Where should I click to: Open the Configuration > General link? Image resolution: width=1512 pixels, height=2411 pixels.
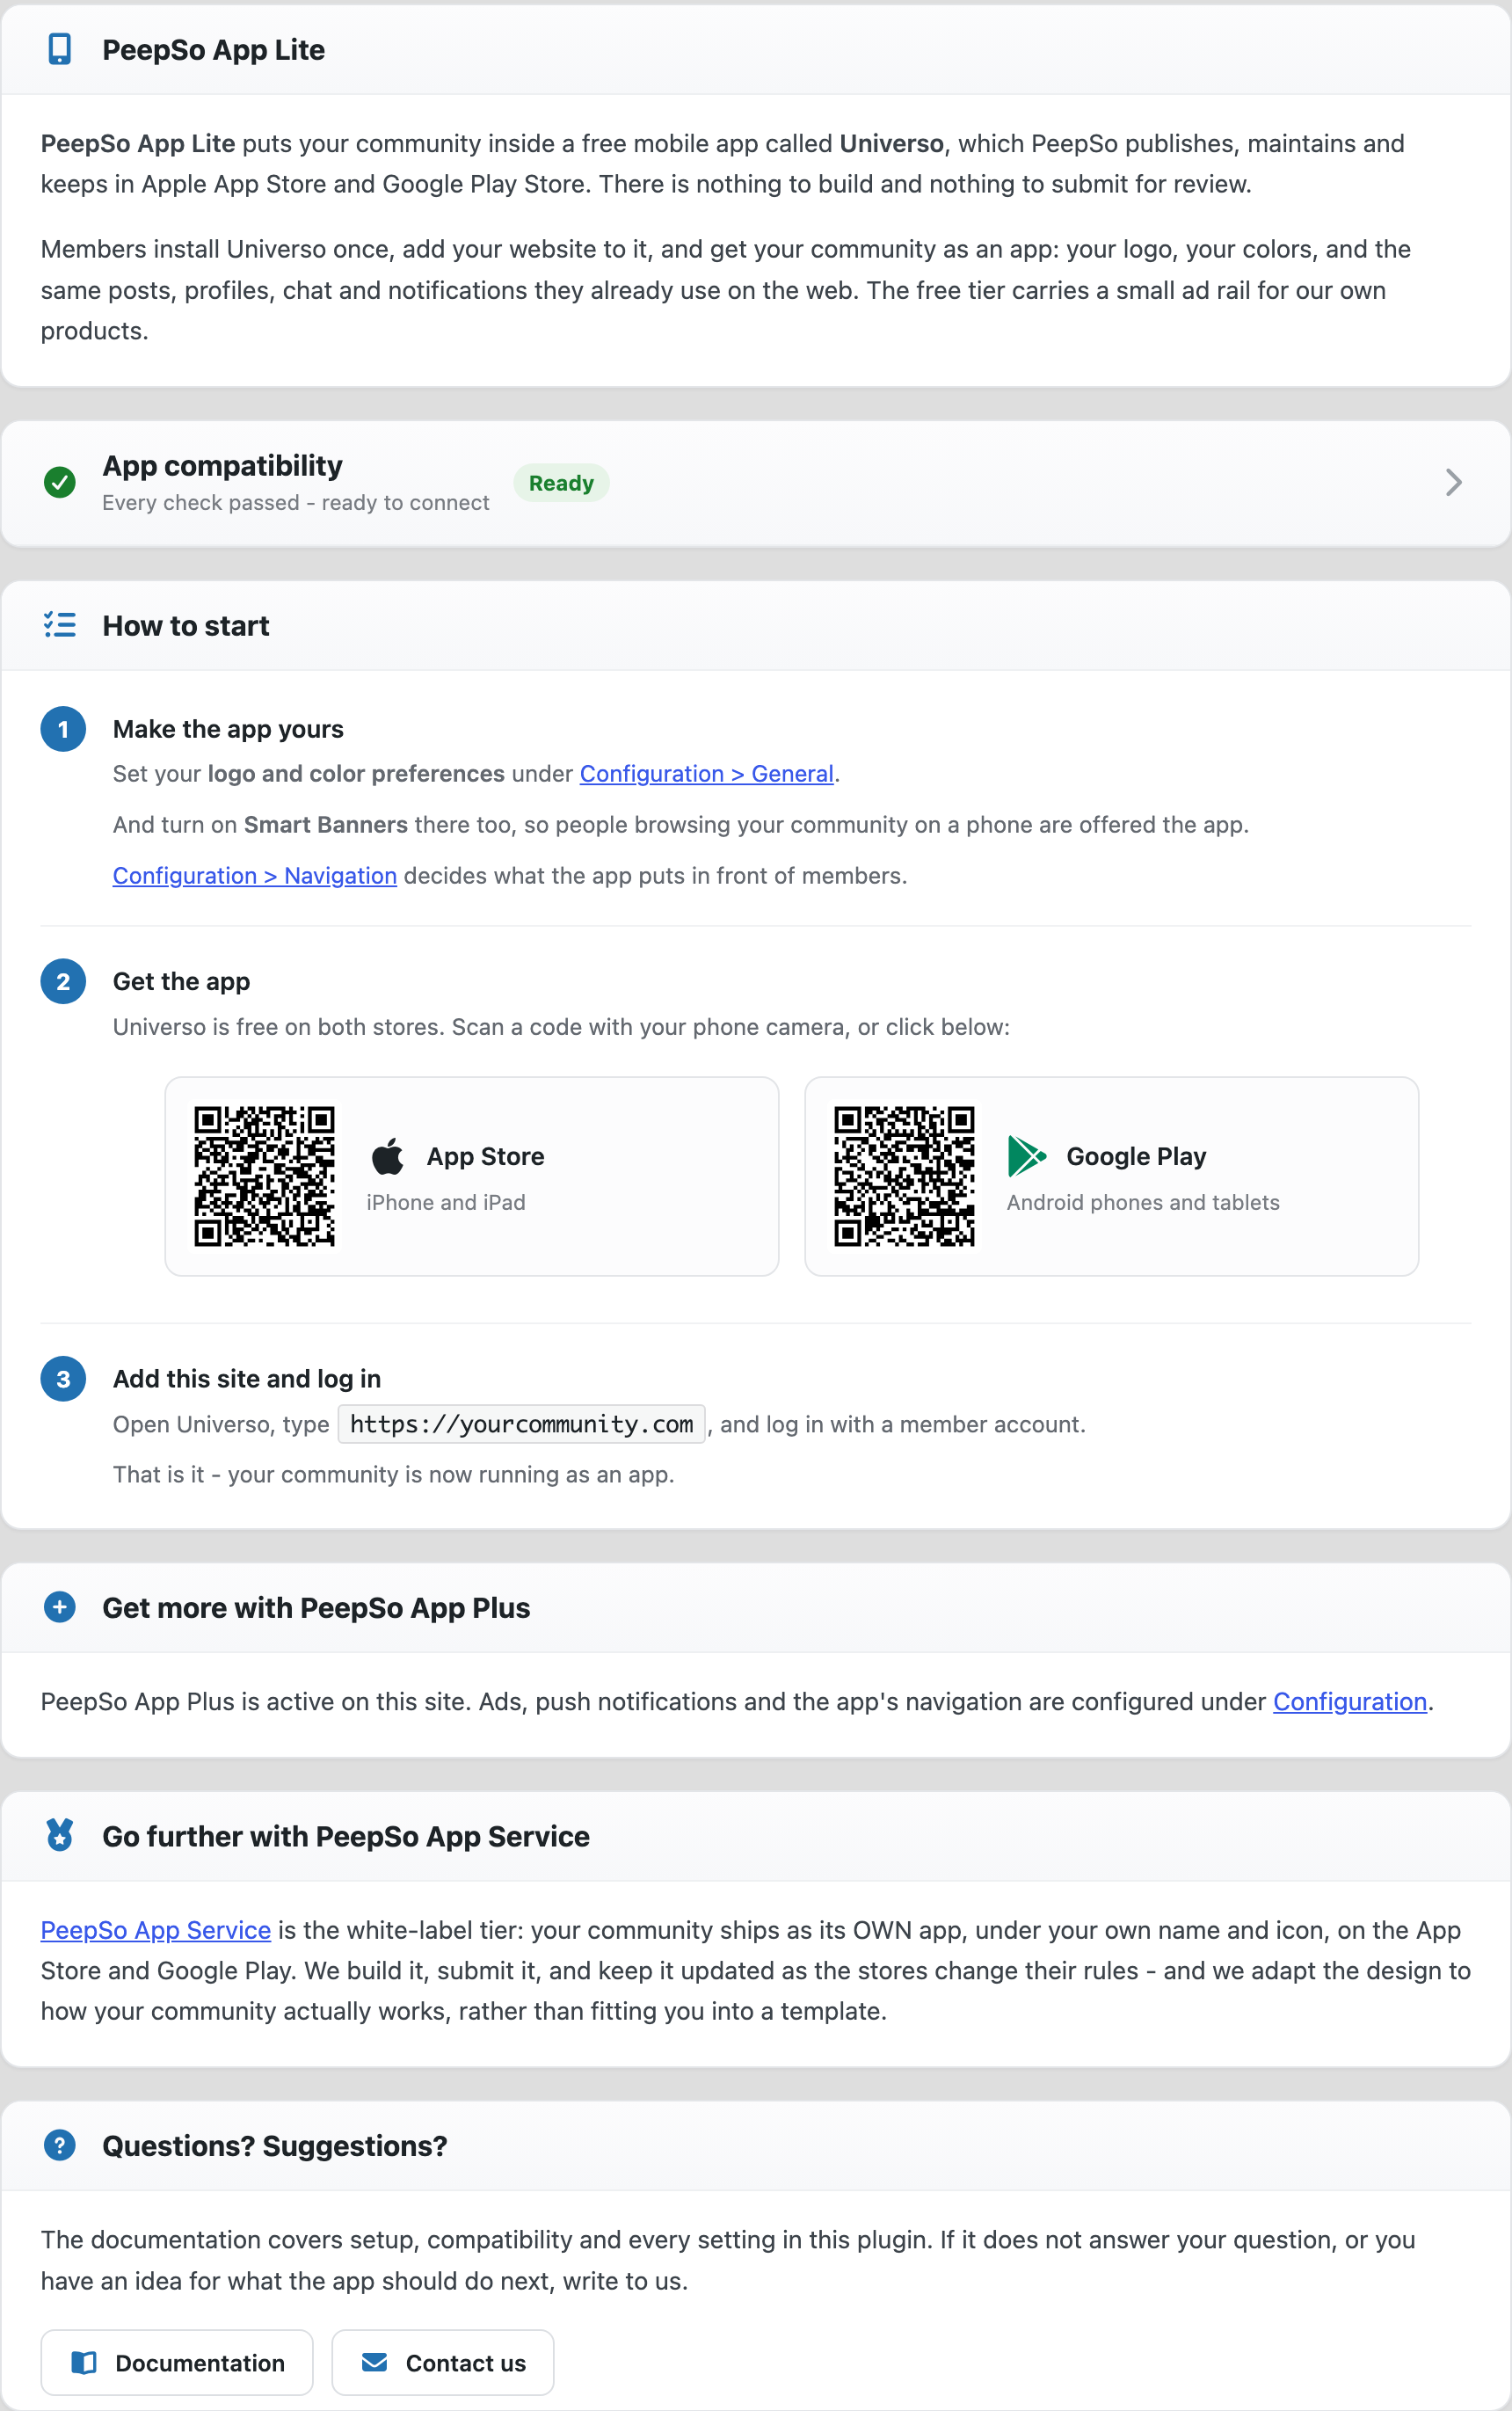click(706, 774)
